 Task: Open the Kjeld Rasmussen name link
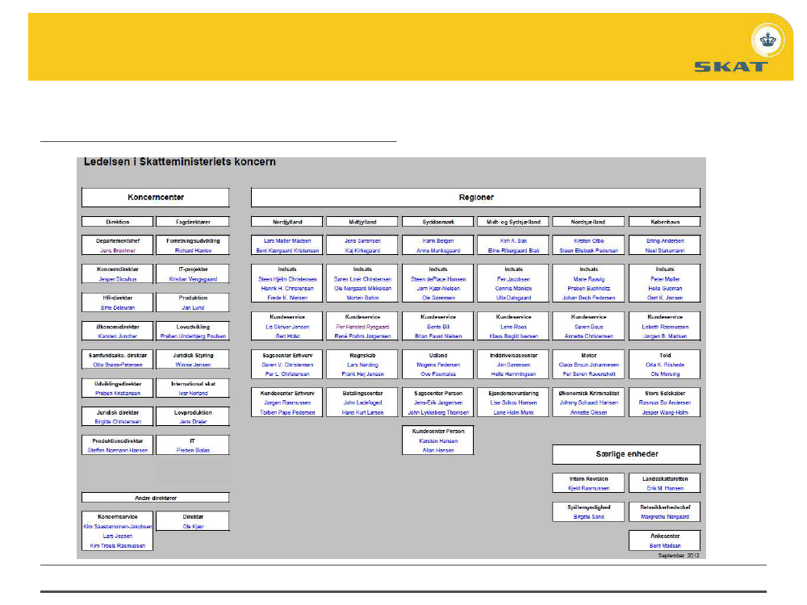tap(589, 488)
